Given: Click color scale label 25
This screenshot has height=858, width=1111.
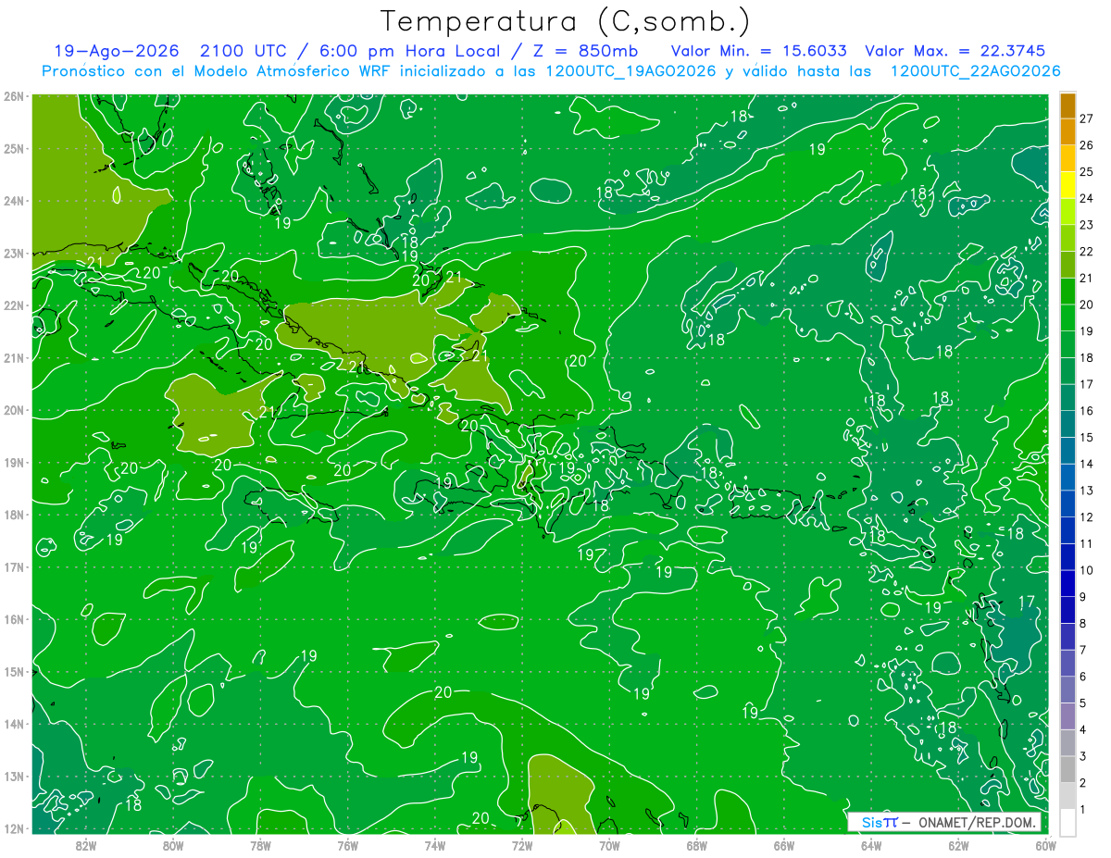Looking at the screenshot, I should (1086, 172).
